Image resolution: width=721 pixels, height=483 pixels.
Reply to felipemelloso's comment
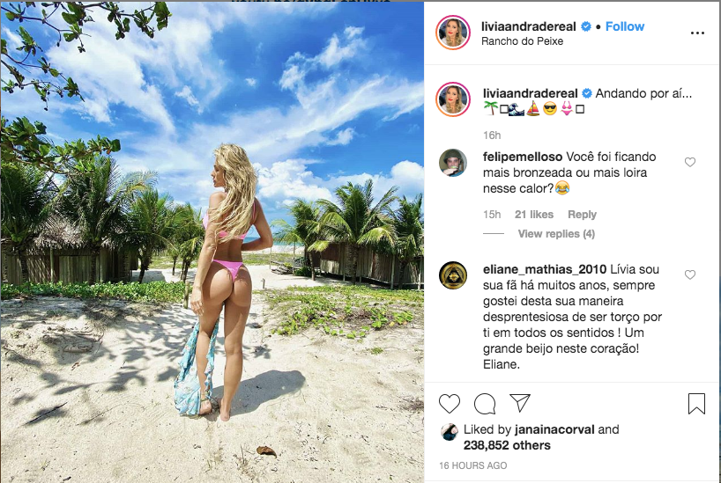tap(582, 215)
